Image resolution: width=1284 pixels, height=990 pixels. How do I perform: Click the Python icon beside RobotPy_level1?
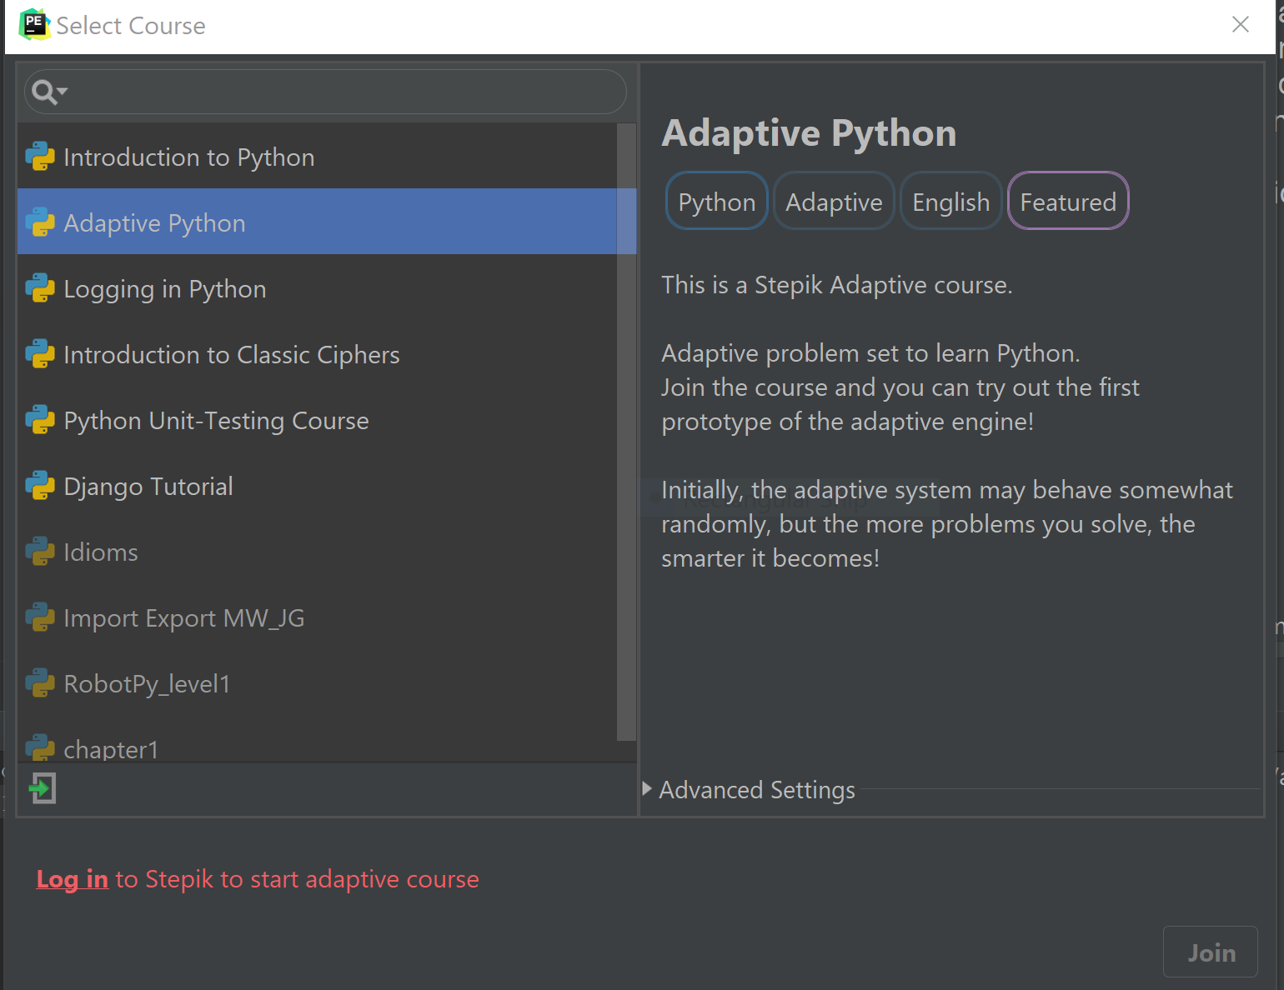(x=40, y=683)
